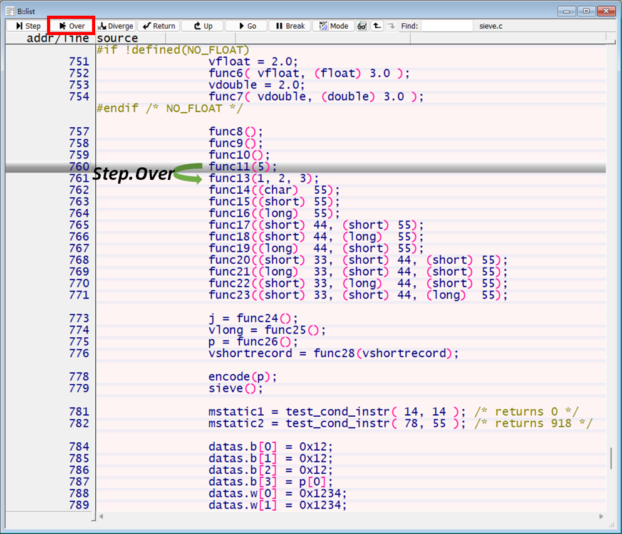
Task: Click the go-to-top arrow icon
Action: coord(377,26)
